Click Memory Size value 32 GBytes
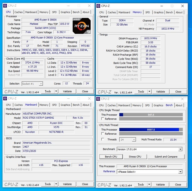This screenshot has height=191, width=192. (122, 24)
